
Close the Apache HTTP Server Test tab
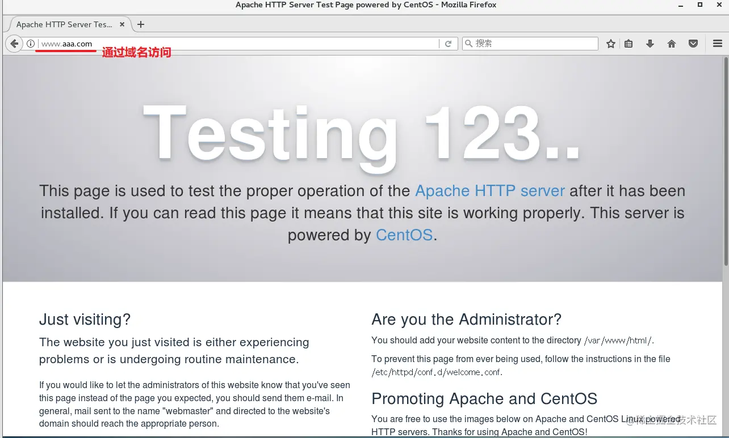[122, 24]
